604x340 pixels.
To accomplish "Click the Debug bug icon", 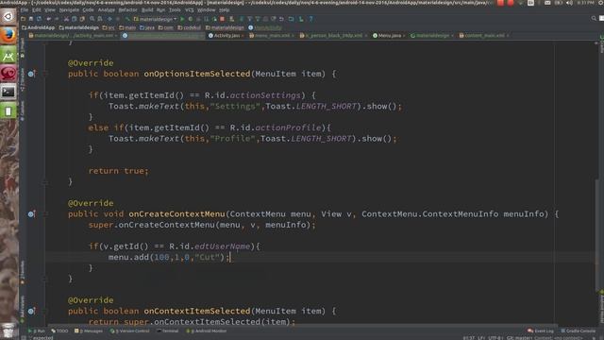I will pos(191,19).
